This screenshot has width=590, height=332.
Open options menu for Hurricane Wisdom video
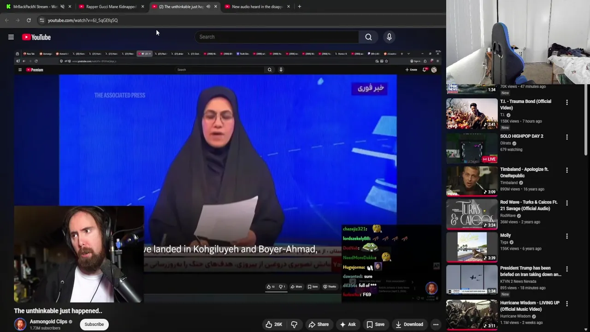tap(567, 304)
